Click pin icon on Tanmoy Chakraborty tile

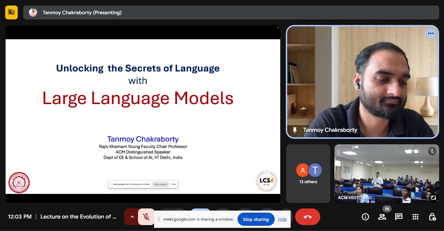click(x=295, y=130)
